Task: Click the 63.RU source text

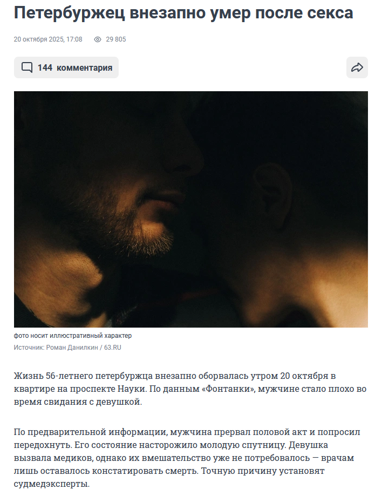Action: pos(113,348)
